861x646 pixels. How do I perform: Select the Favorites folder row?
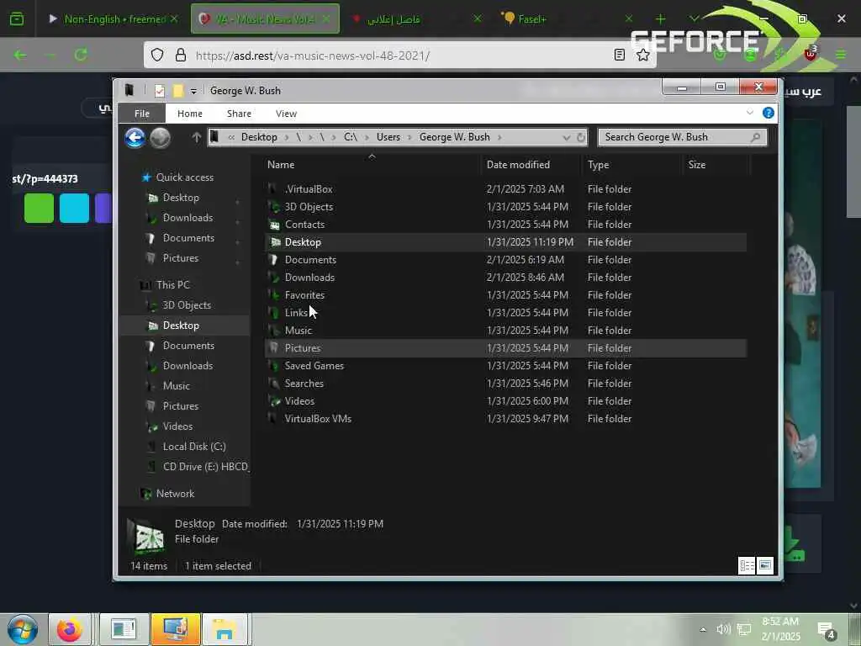pyautogui.click(x=505, y=295)
